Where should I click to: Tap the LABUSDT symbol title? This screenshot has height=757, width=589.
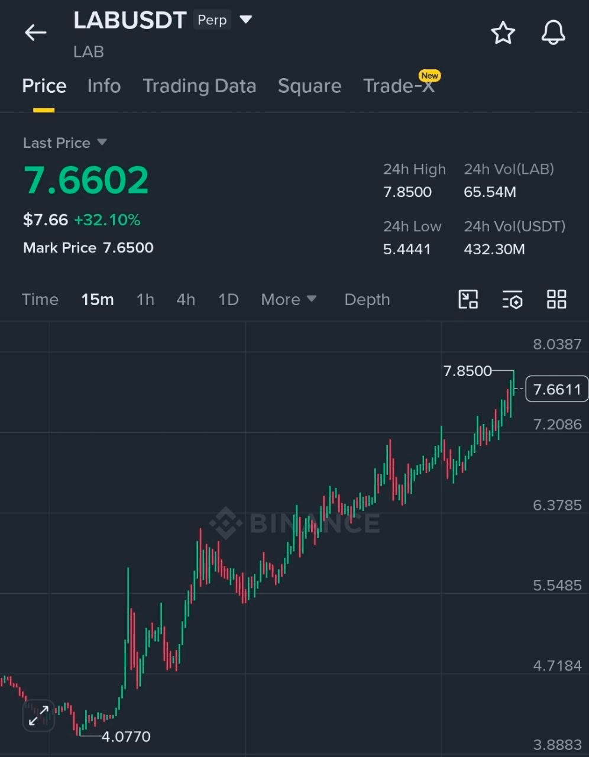click(x=130, y=21)
